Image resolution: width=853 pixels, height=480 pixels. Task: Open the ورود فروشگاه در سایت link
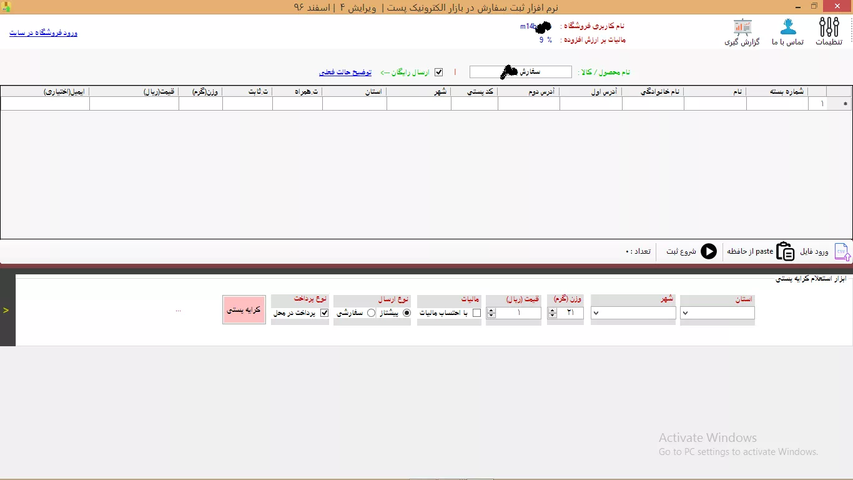click(43, 32)
